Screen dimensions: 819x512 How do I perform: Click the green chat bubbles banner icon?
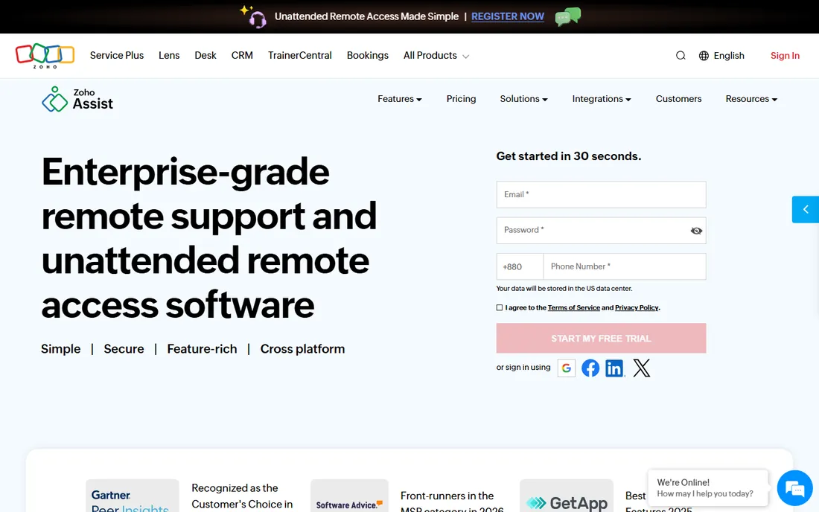568,16
